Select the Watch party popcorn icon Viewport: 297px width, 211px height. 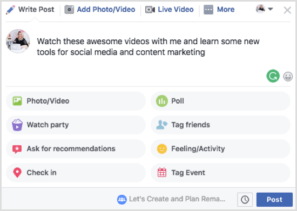tap(17, 125)
